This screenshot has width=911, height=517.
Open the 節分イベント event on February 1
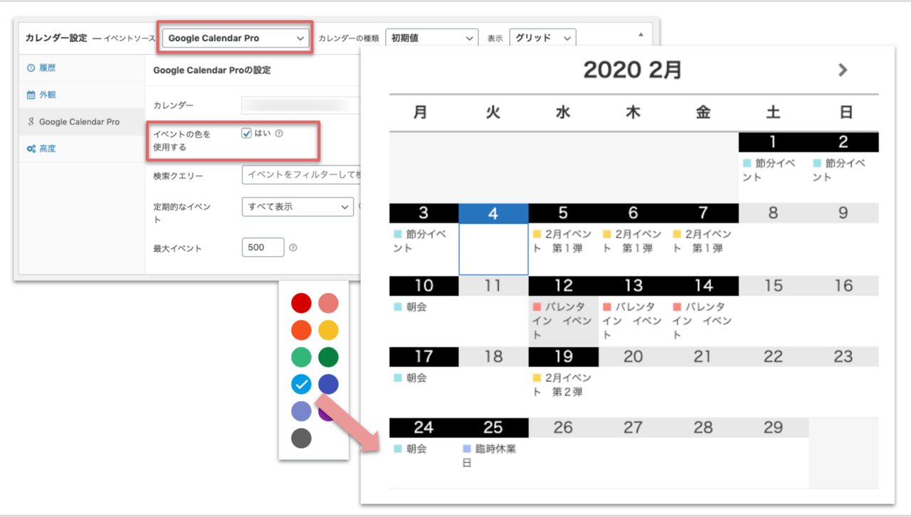769,170
